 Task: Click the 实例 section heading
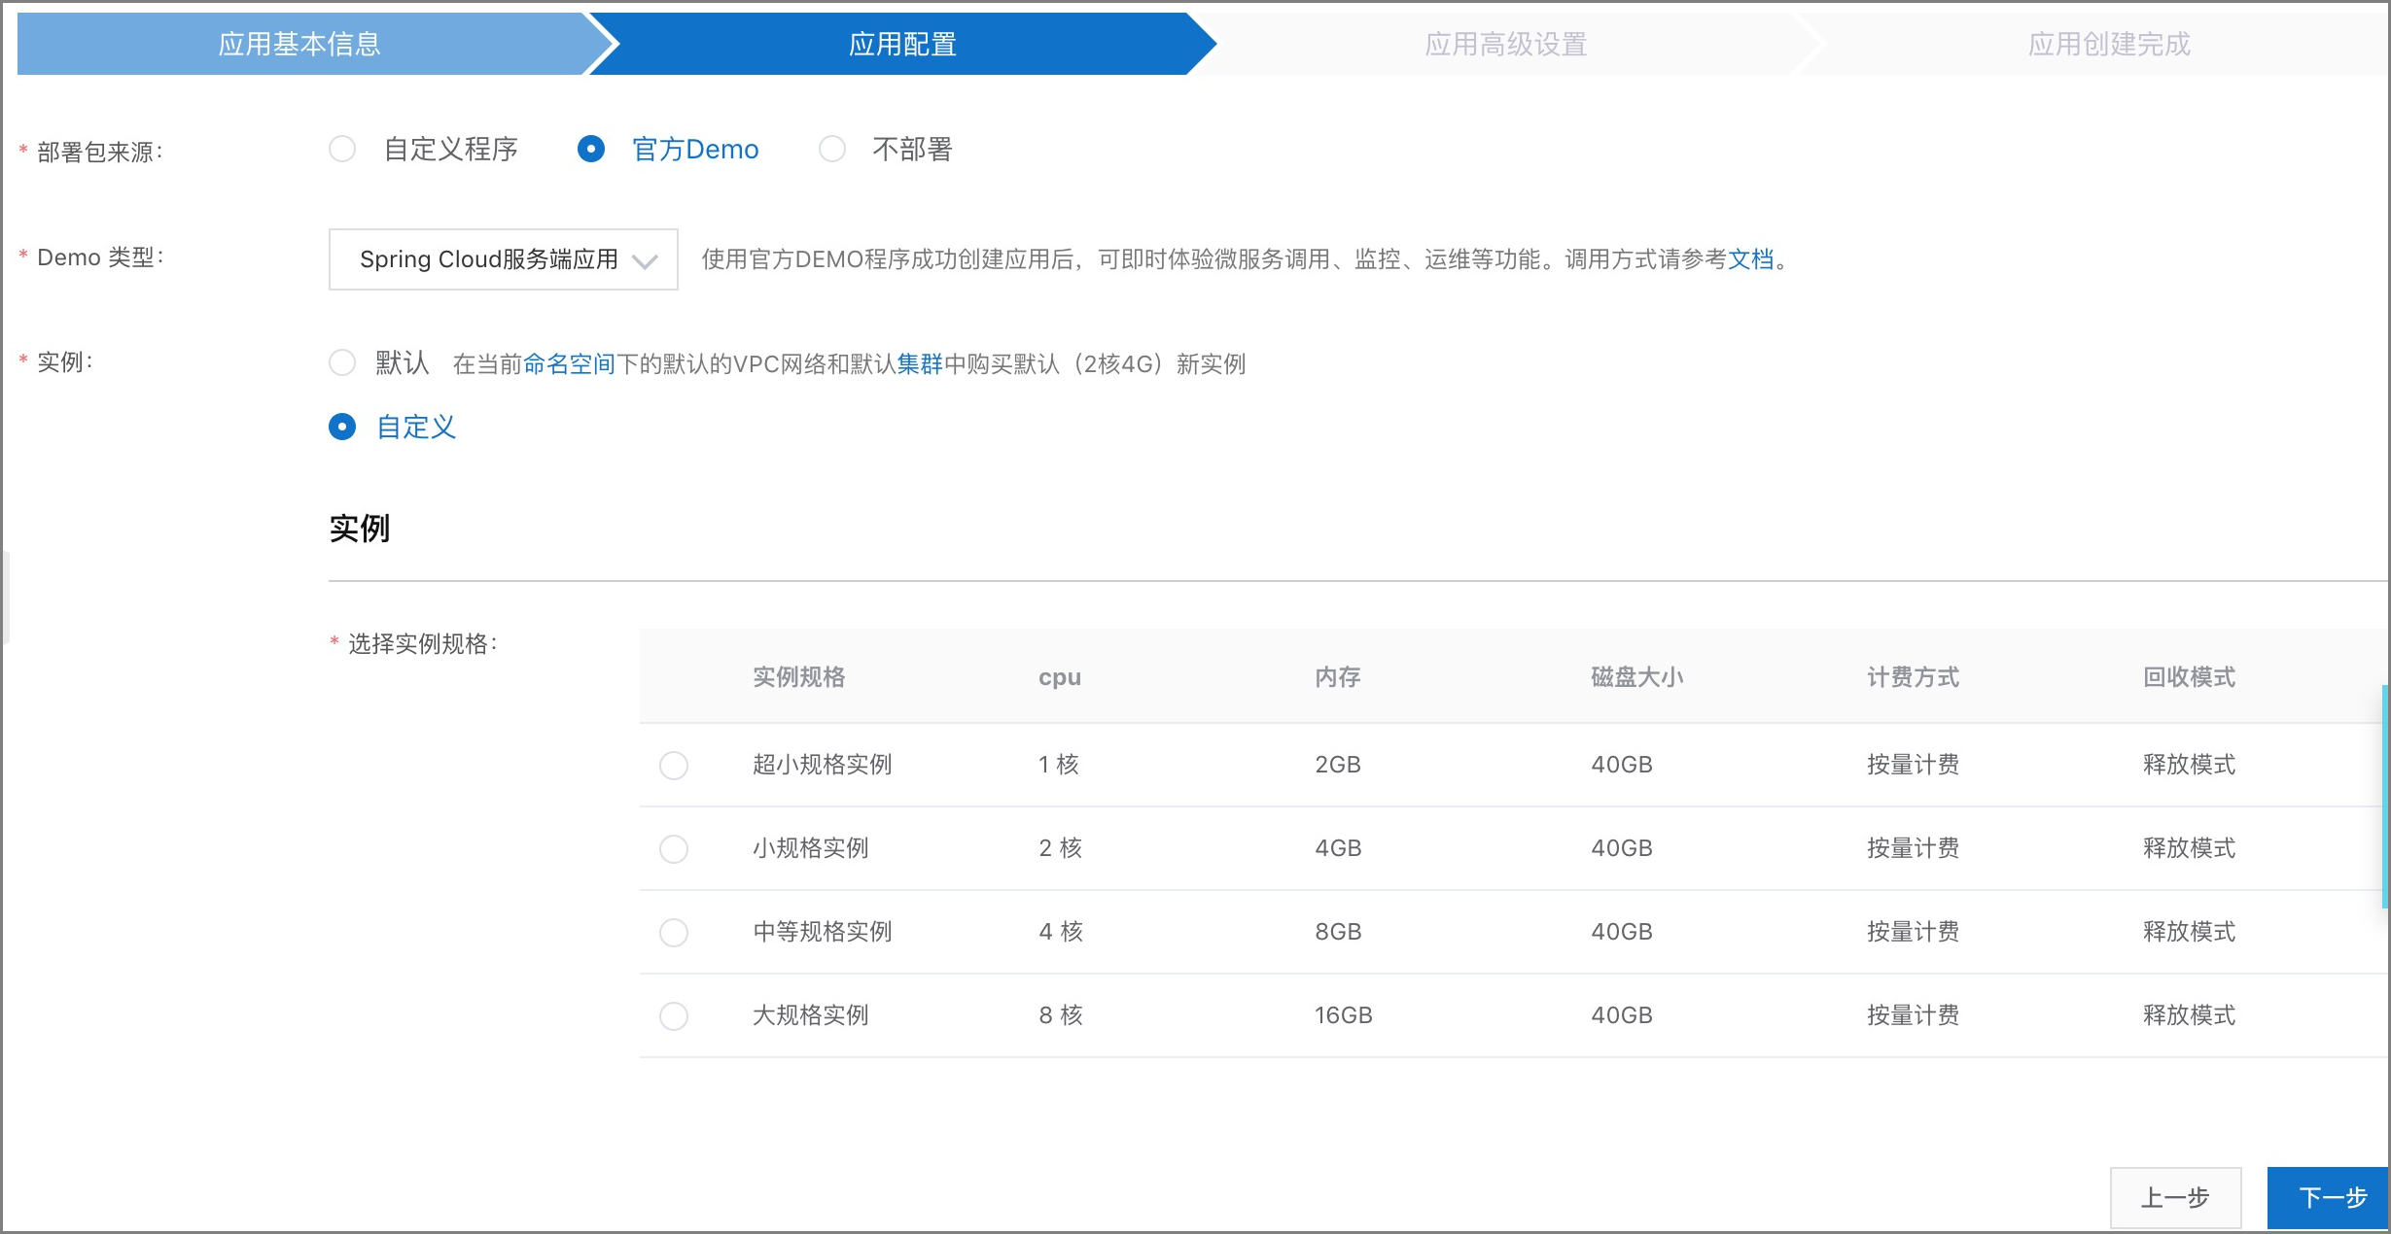(360, 529)
